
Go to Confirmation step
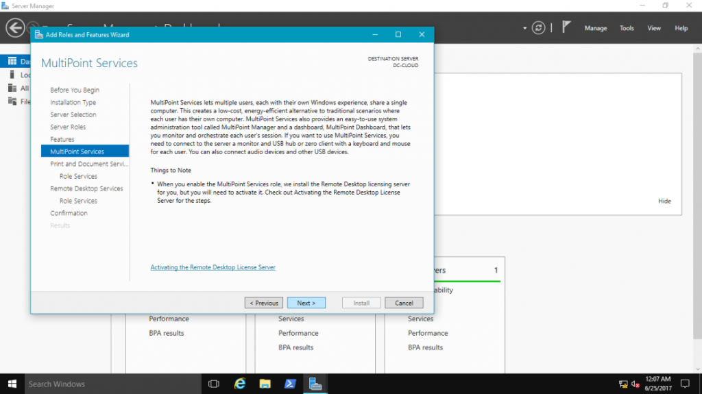[69, 213]
